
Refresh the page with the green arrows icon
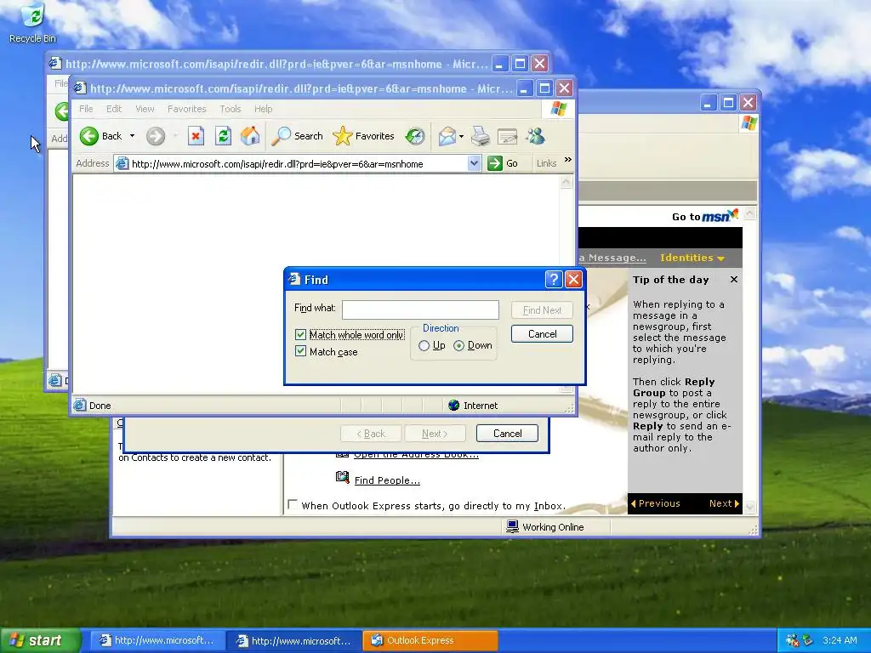[x=224, y=136]
